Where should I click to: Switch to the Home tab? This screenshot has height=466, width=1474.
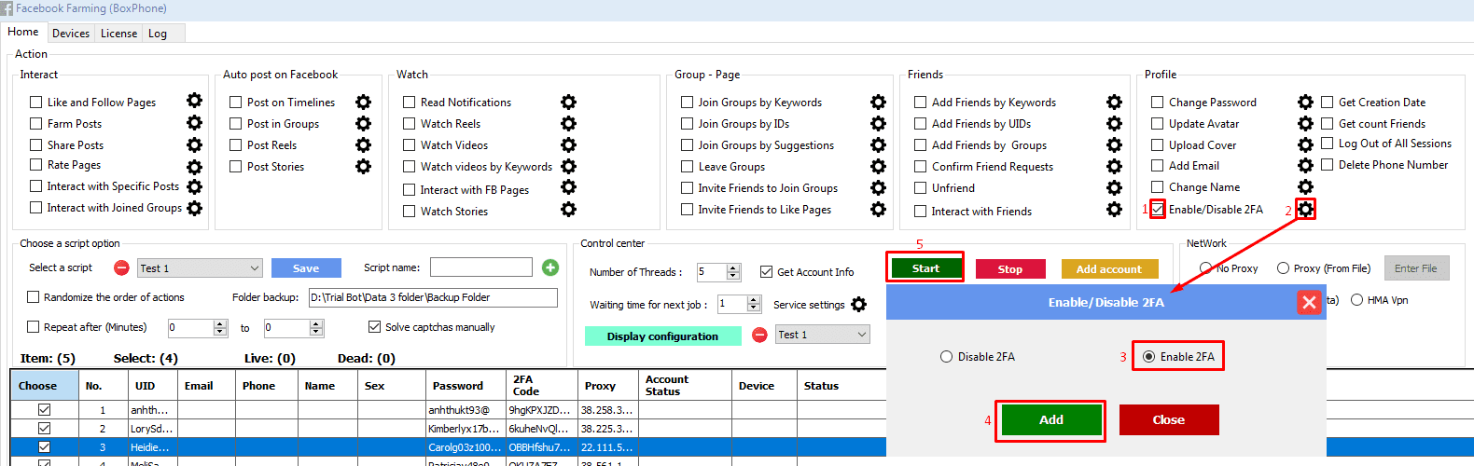(x=23, y=32)
